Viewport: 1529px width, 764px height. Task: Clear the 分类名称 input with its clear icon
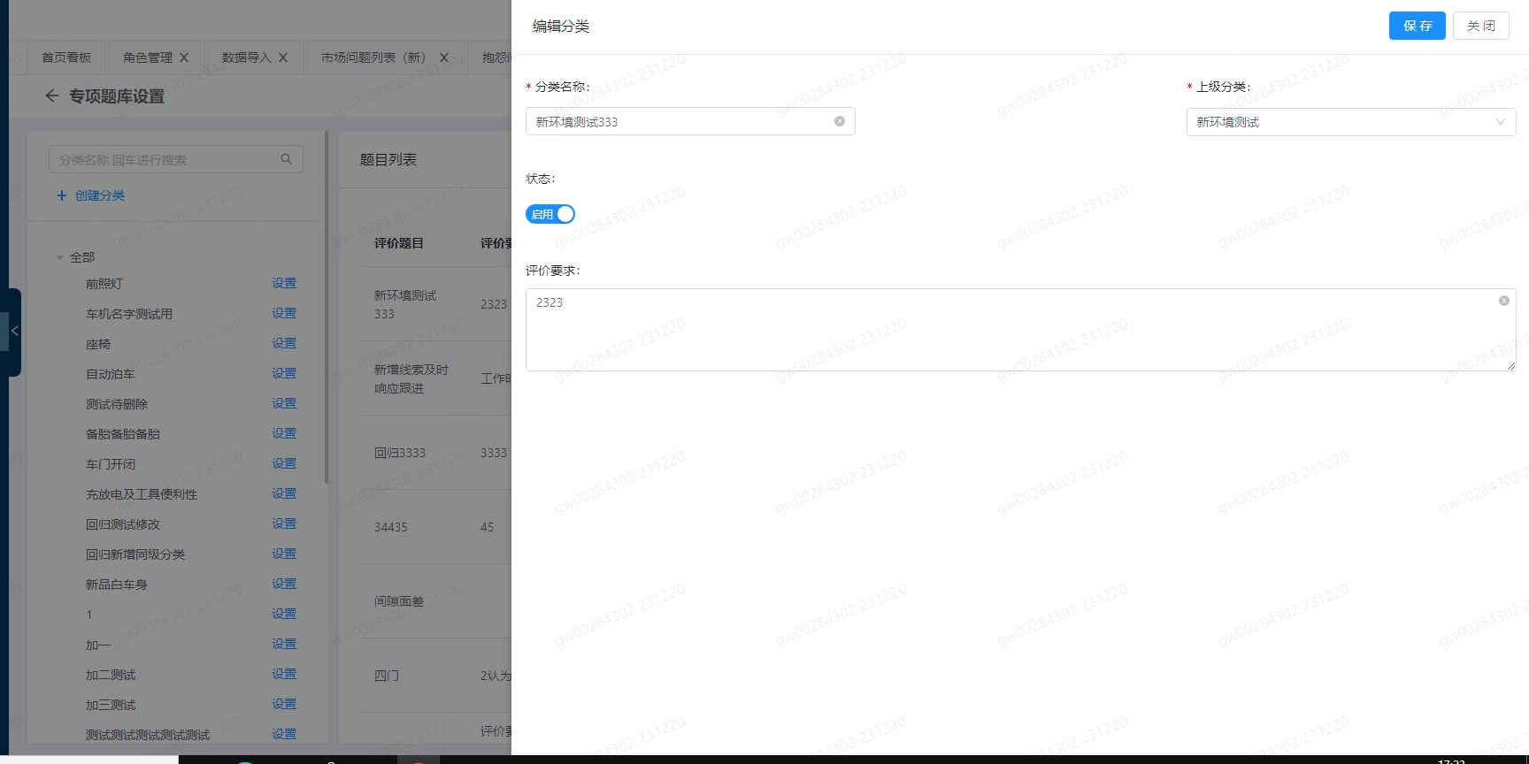pyautogui.click(x=840, y=121)
